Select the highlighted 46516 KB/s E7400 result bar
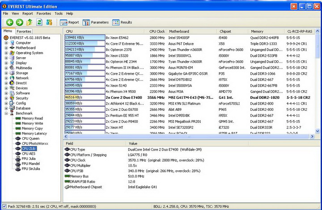 [85, 97]
